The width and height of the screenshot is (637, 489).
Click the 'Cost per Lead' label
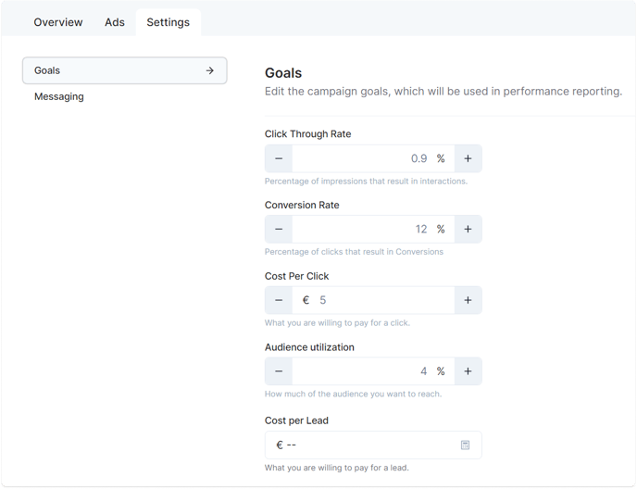(296, 420)
